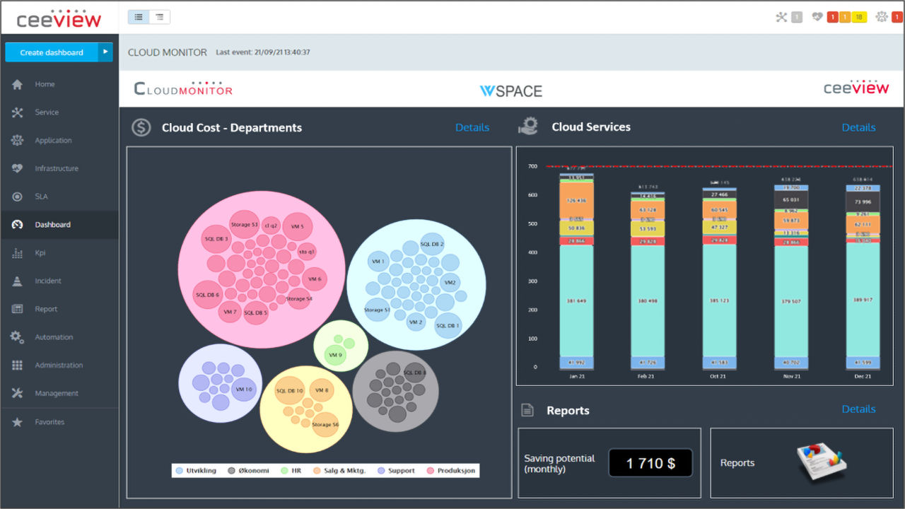905x509 pixels.
Task: Select the VM 8 bubble
Action: (322, 390)
